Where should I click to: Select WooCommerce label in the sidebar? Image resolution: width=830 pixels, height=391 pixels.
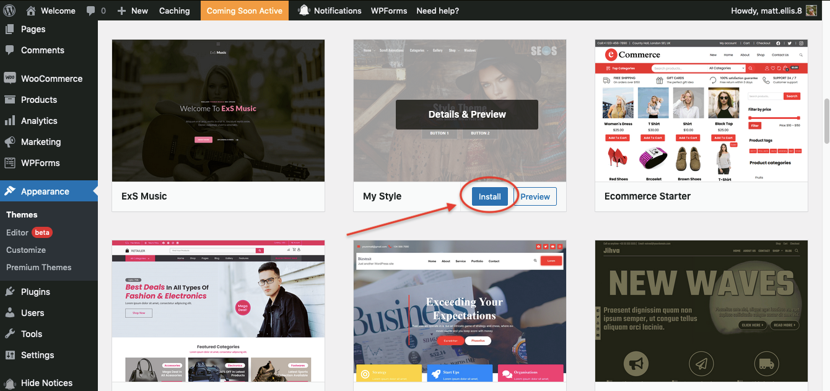[x=52, y=79]
